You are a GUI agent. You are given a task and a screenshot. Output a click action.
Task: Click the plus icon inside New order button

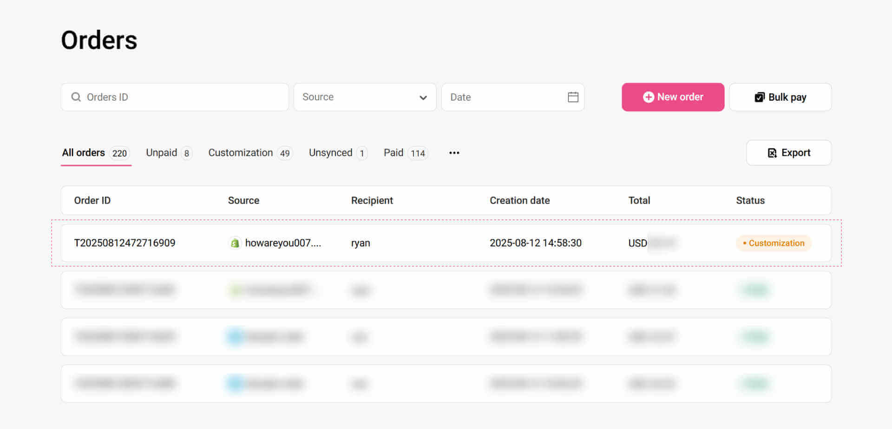(649, 97)
